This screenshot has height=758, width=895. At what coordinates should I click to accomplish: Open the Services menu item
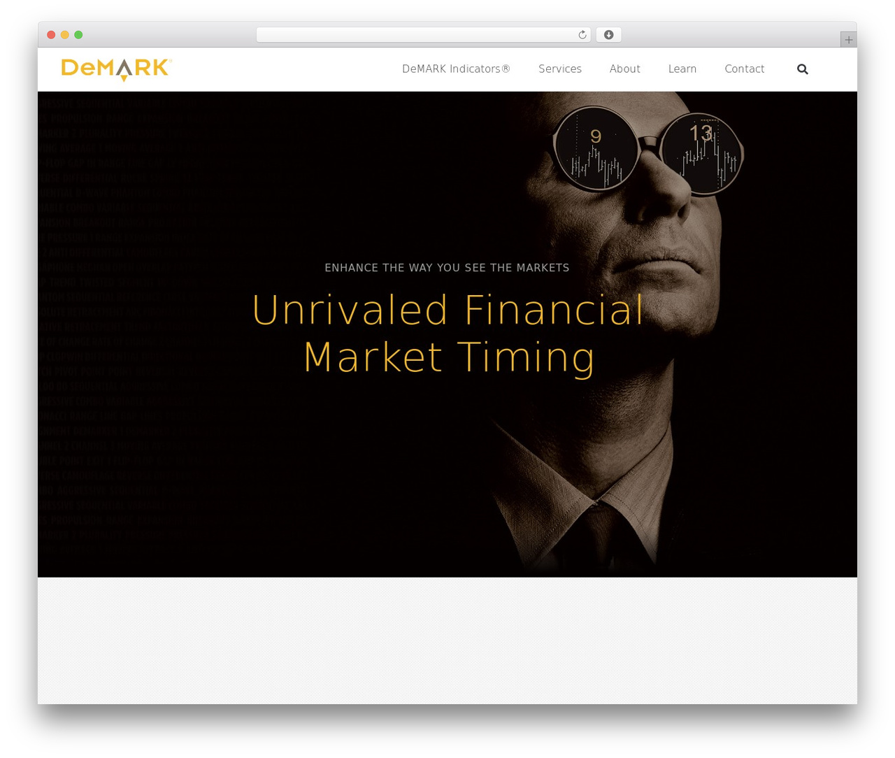(560, 69)
